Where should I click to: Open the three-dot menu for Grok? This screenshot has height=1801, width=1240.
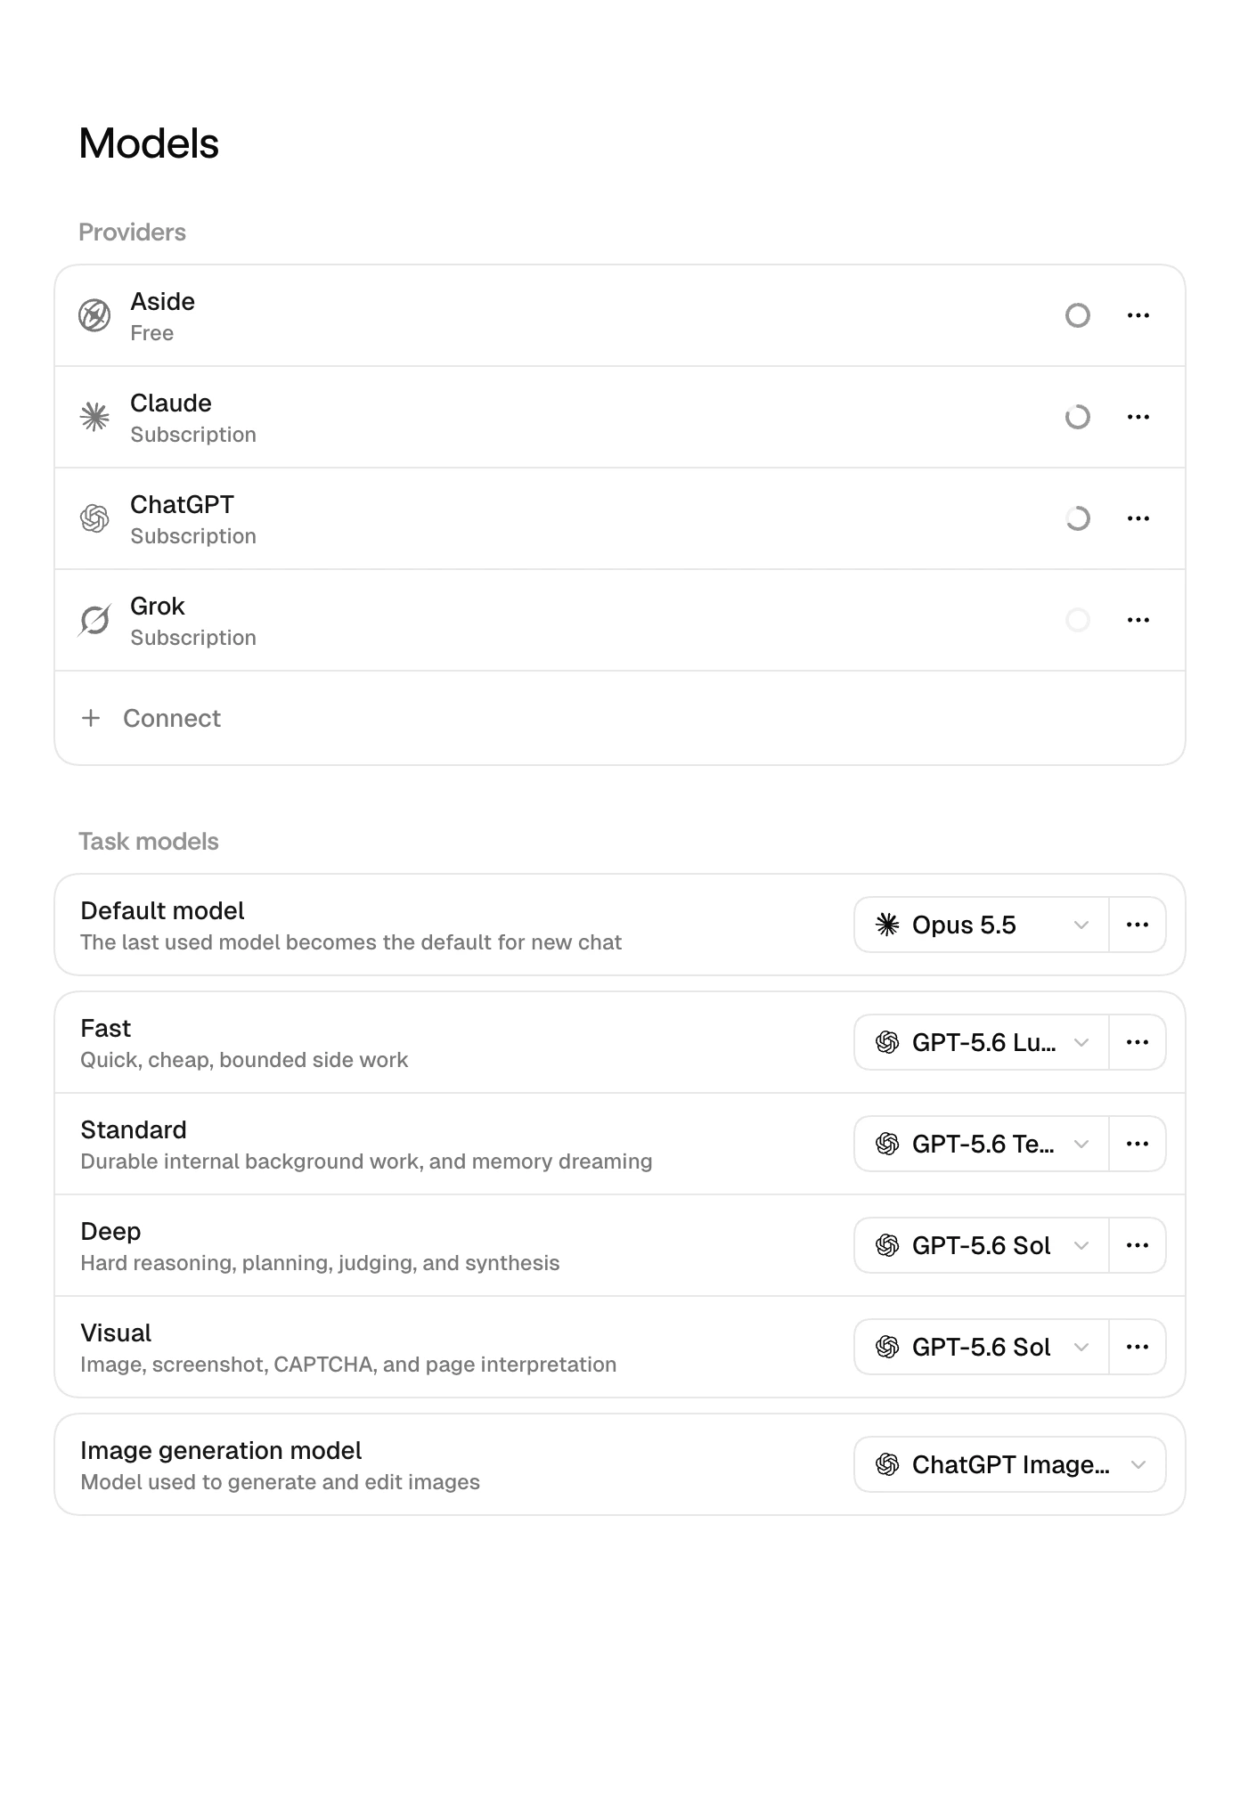coord(1138,620)
